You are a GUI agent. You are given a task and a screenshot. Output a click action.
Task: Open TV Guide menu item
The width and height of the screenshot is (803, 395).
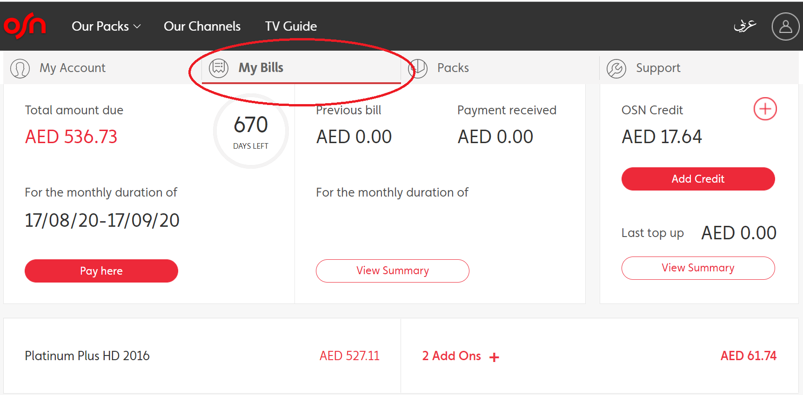pos(291,26)
